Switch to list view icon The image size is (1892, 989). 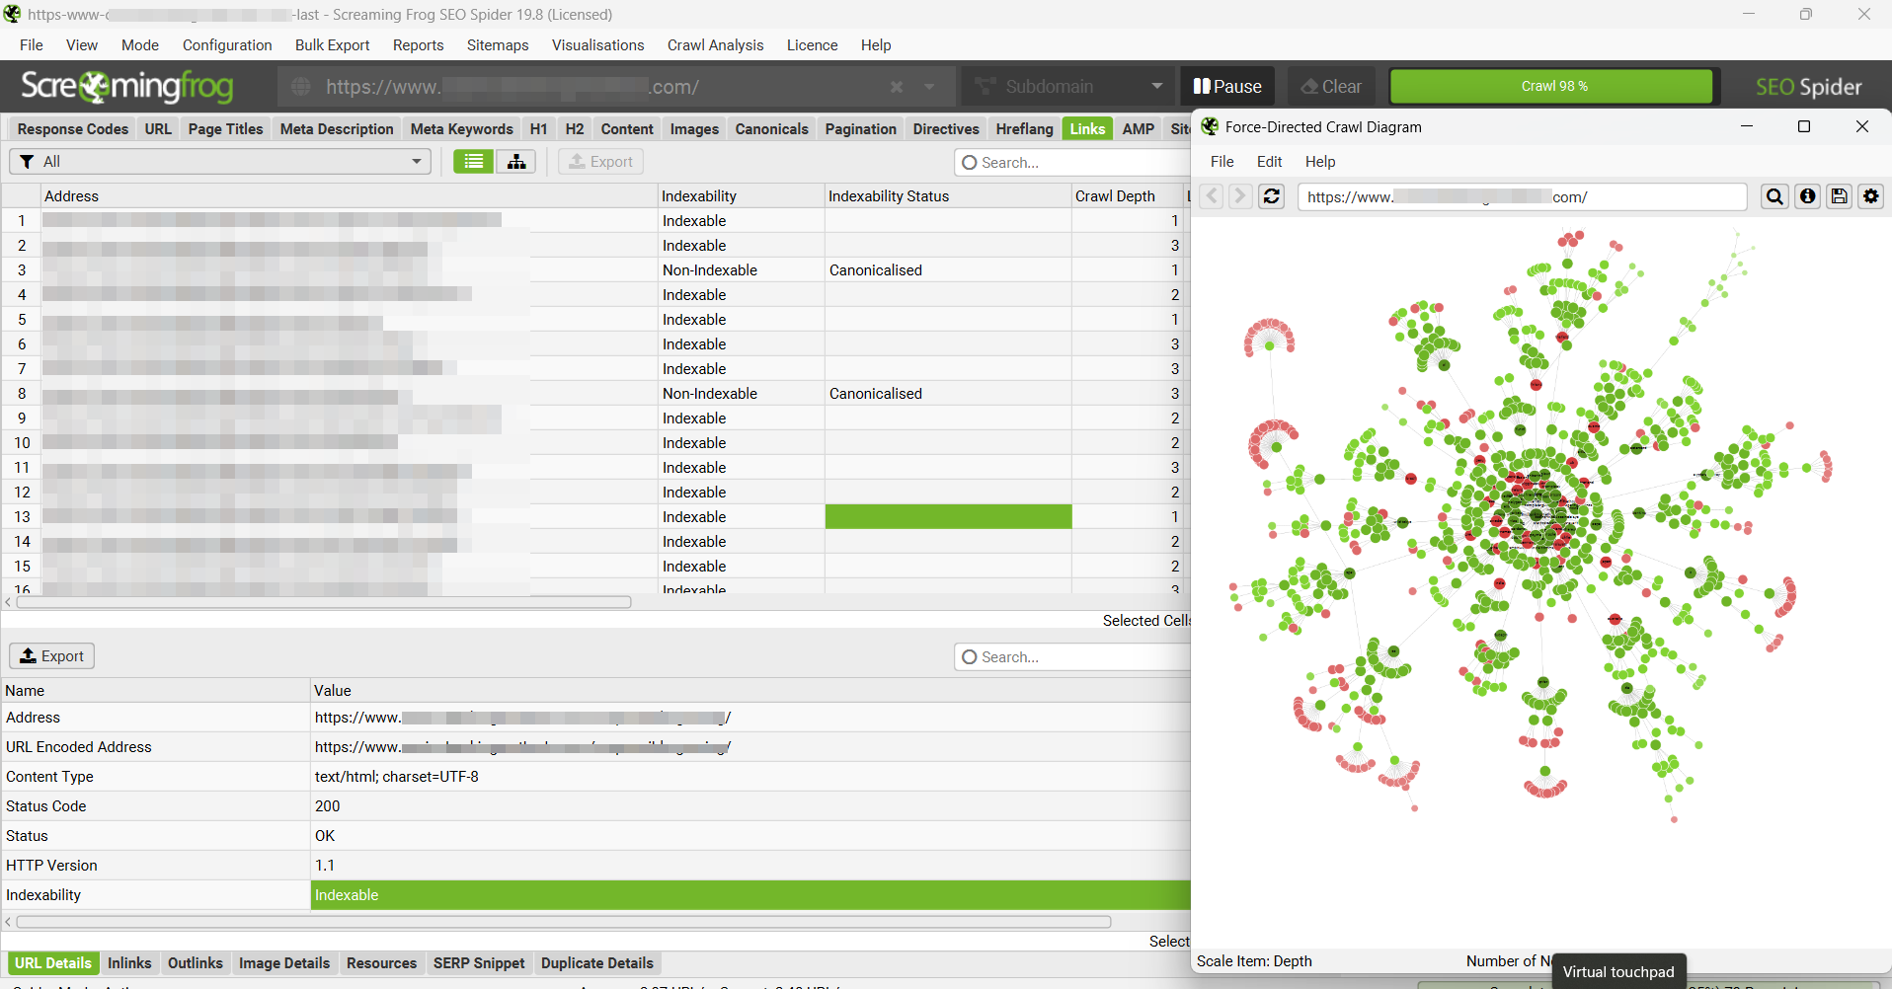coord(474,162)
